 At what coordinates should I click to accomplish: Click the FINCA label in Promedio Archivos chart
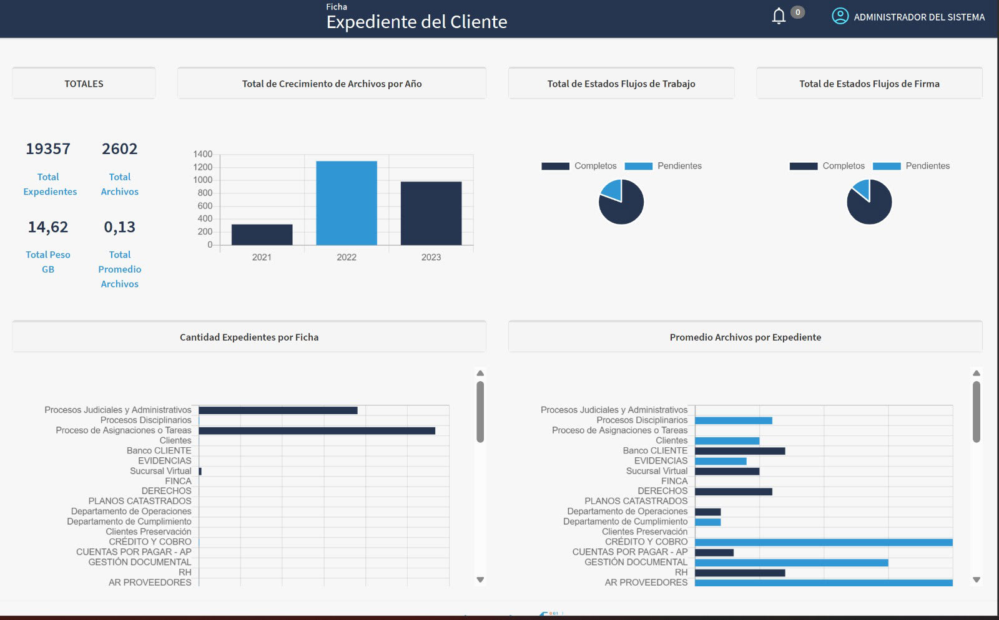tap(674, 481)
